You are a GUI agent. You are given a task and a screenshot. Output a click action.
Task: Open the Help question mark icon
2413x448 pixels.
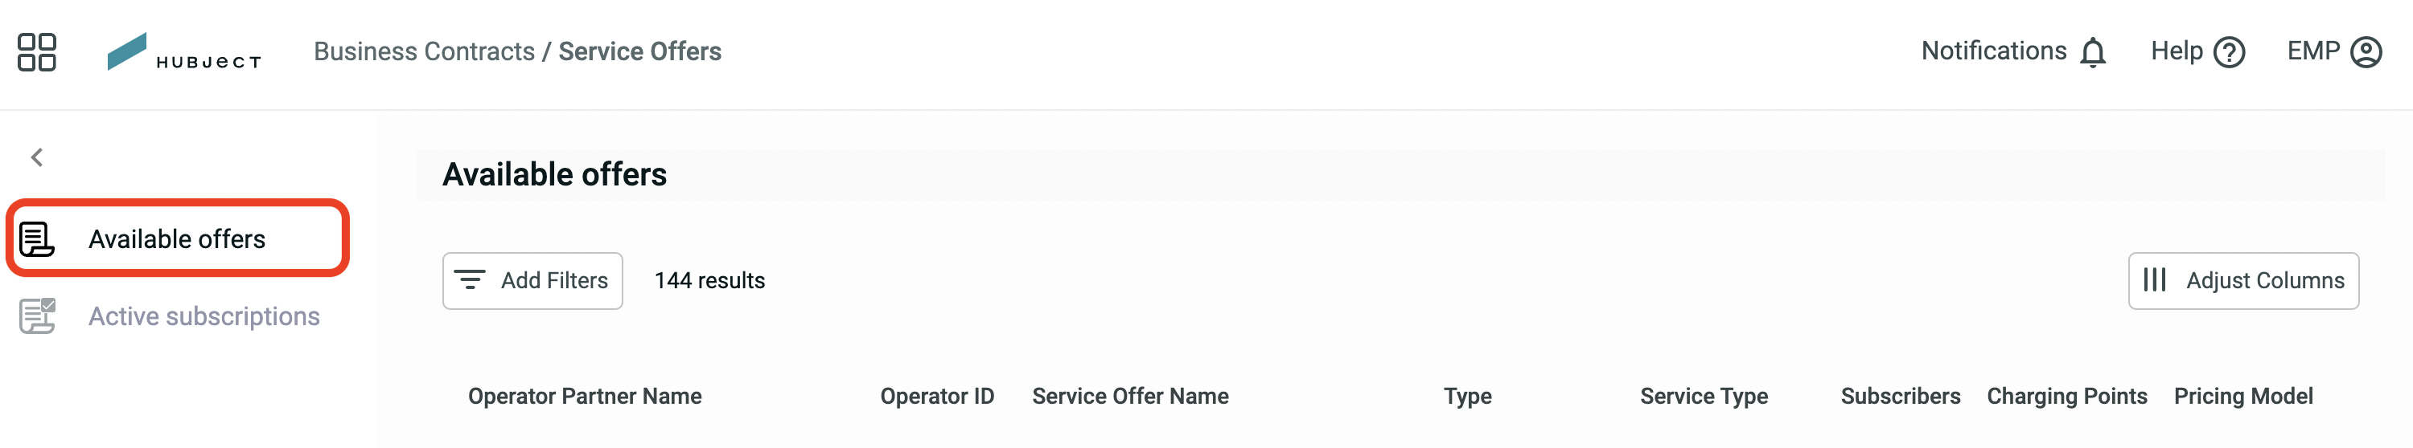(x=2230, y=52)
